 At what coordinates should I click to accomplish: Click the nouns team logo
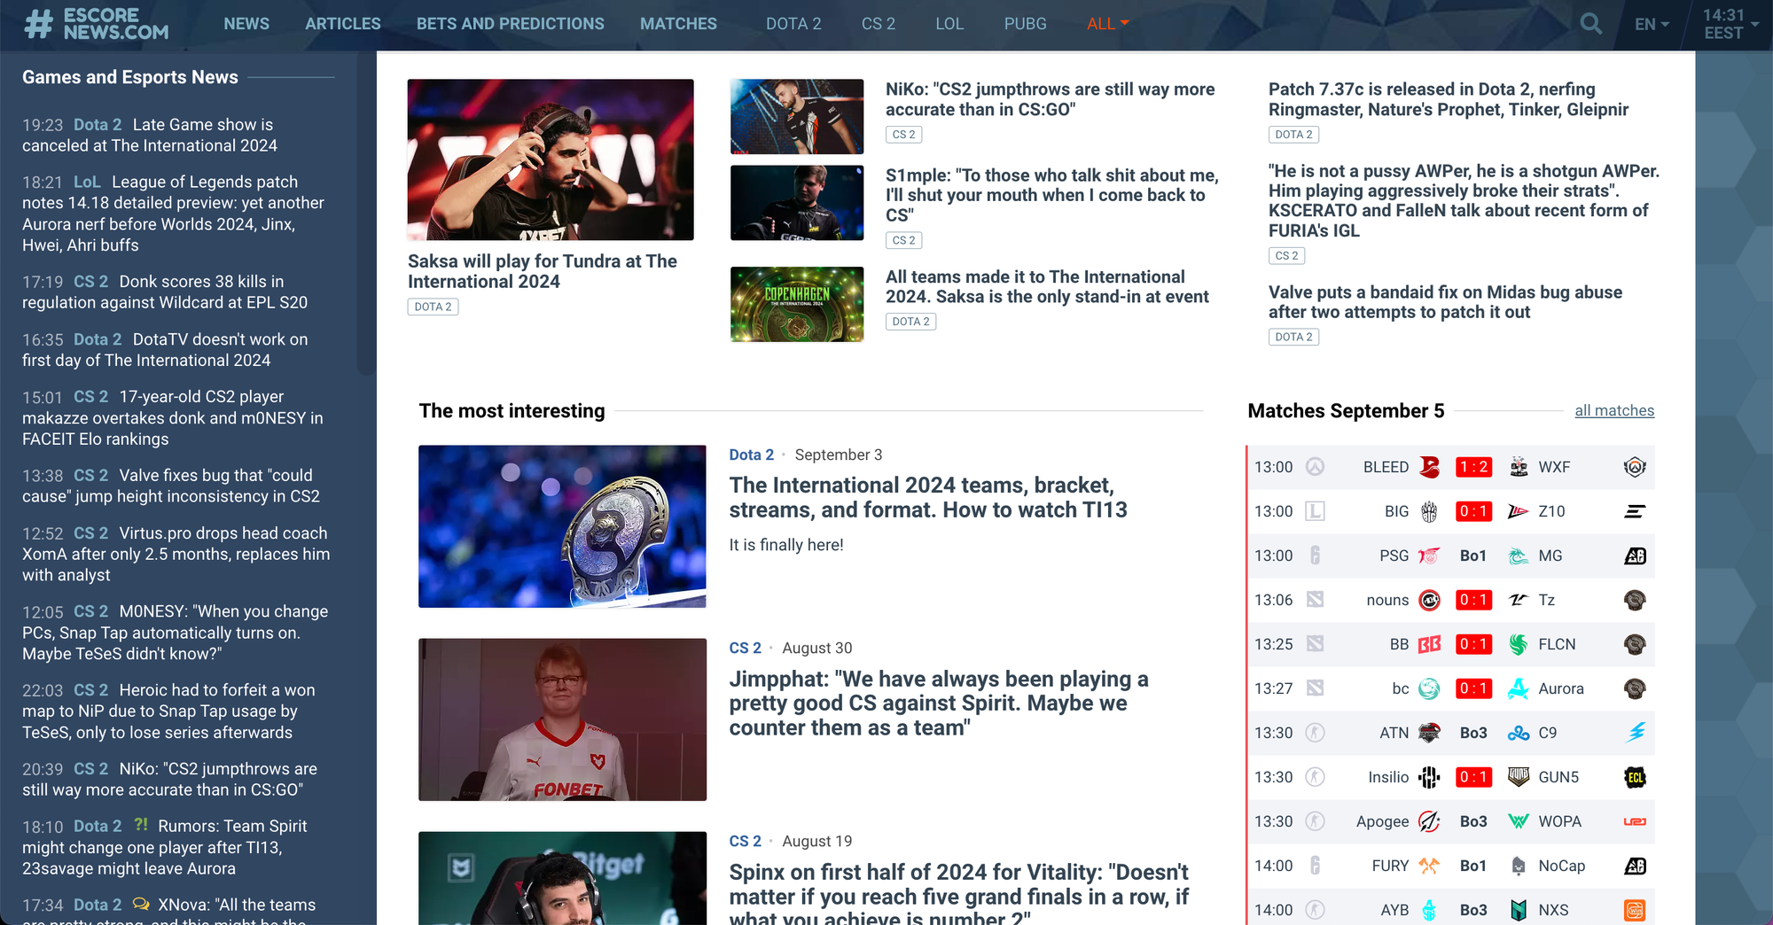(1429, 600)
